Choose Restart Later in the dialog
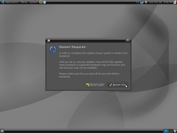 tap(95, 85)
